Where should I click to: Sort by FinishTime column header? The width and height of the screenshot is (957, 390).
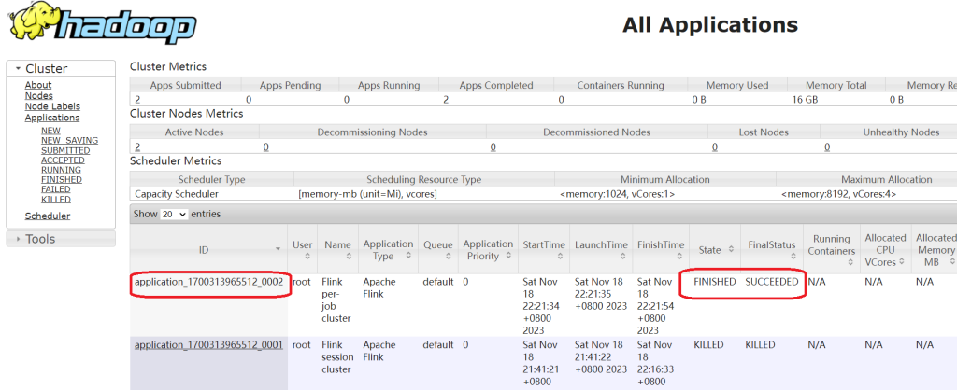(x=661, y=249)
